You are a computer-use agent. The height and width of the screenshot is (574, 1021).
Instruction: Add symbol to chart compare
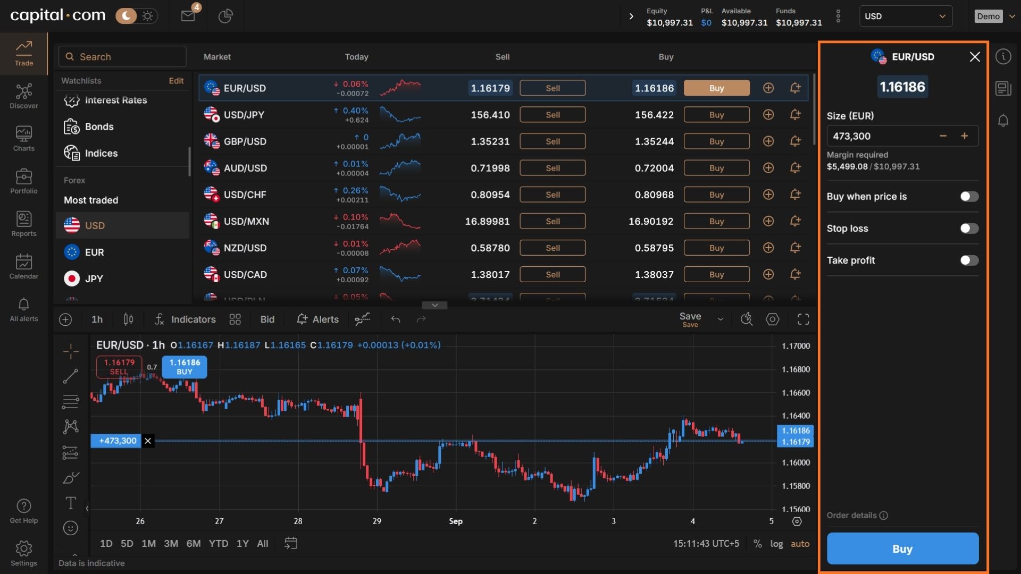point(65,319)
